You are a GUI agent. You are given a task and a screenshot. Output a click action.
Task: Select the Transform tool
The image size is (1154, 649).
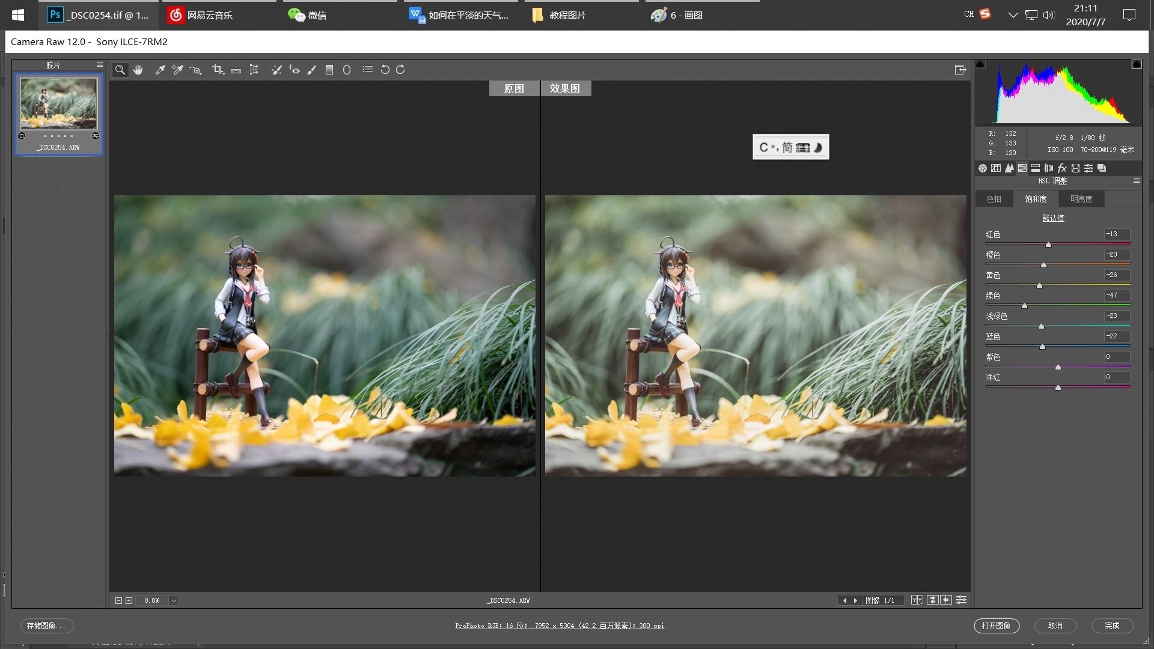click(254, 70)
